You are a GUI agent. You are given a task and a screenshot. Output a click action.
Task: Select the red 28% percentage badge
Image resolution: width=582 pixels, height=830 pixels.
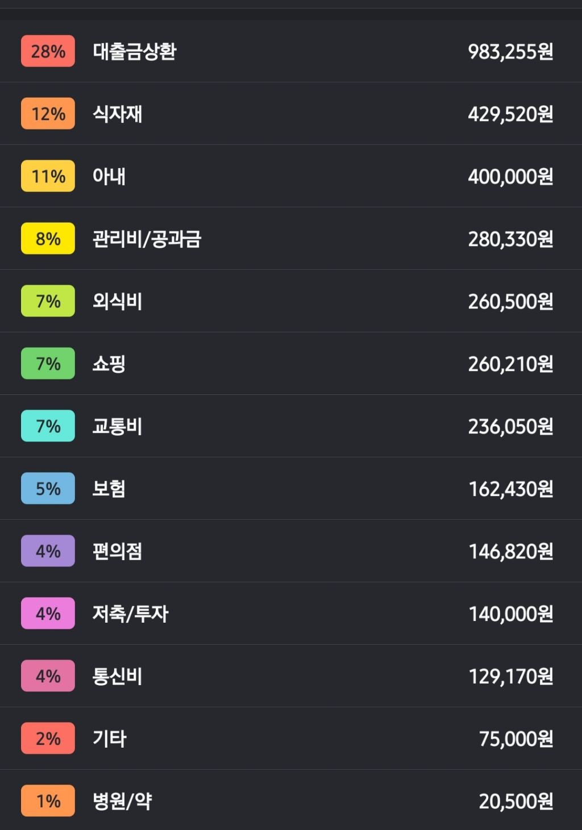click(x=48, y=51)
